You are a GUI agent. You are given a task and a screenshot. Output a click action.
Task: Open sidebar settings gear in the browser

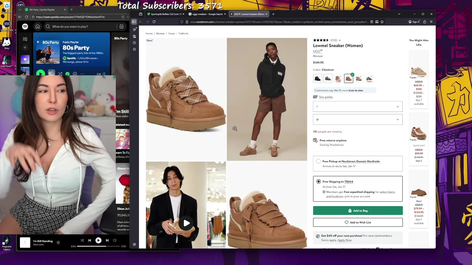click(x=134, y=244)
